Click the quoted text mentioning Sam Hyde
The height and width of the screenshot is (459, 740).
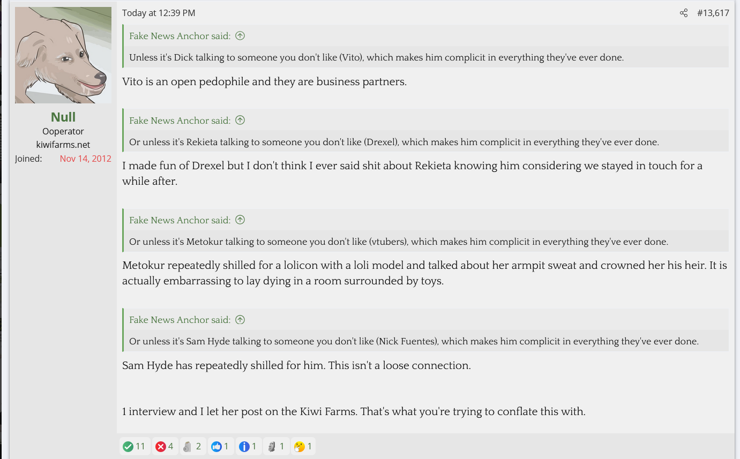(x=414, y=341)
